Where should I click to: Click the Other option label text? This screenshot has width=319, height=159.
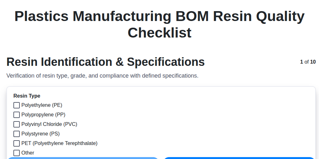28,153
